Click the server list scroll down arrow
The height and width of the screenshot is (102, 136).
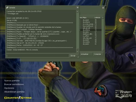click(x=103, y=50)
